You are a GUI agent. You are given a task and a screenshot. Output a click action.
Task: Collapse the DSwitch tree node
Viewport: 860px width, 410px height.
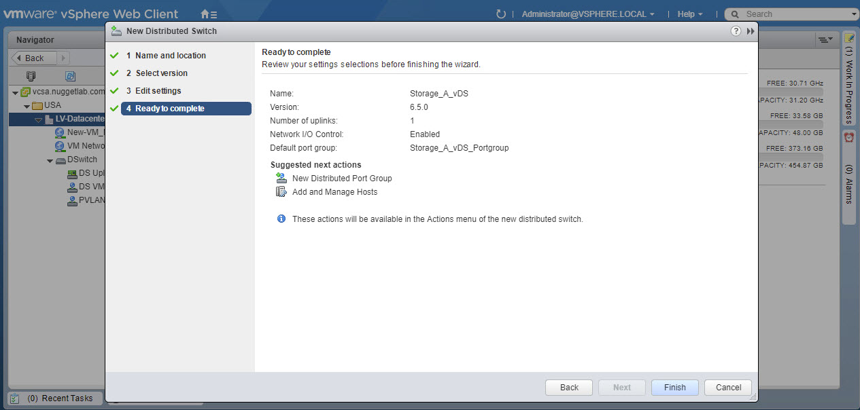pyautogui.click(x=50, y=160)
